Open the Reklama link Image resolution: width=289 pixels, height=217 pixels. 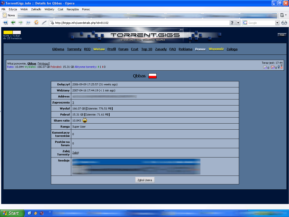(185, 49)
